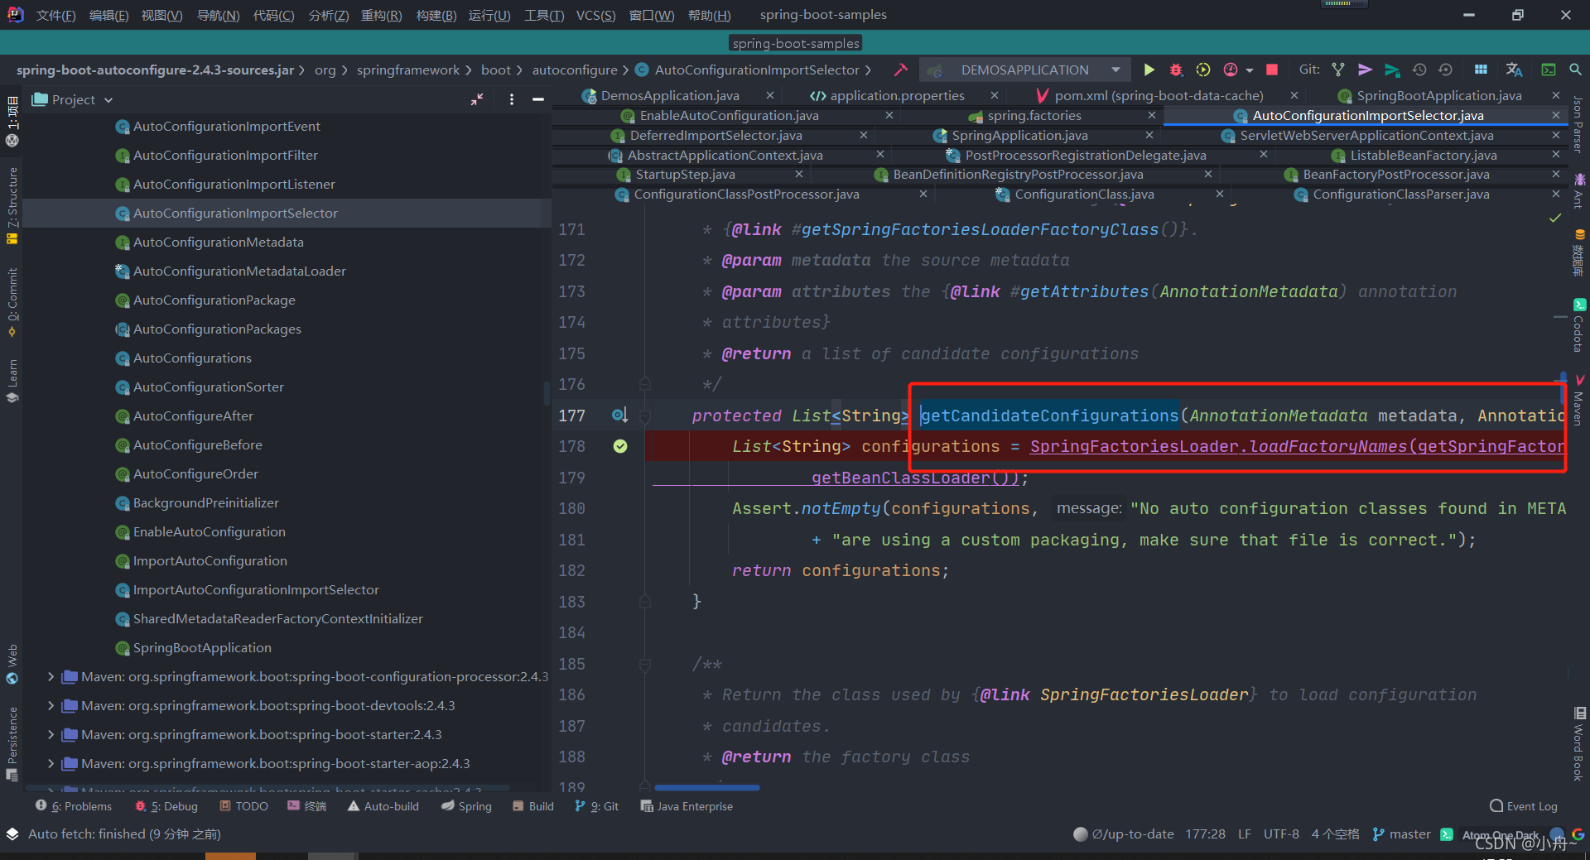Toggle tool window bars icon in status bar corner

[12, 834]
